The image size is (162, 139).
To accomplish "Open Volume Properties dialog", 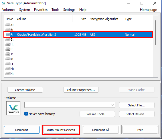I will point(81,90).
